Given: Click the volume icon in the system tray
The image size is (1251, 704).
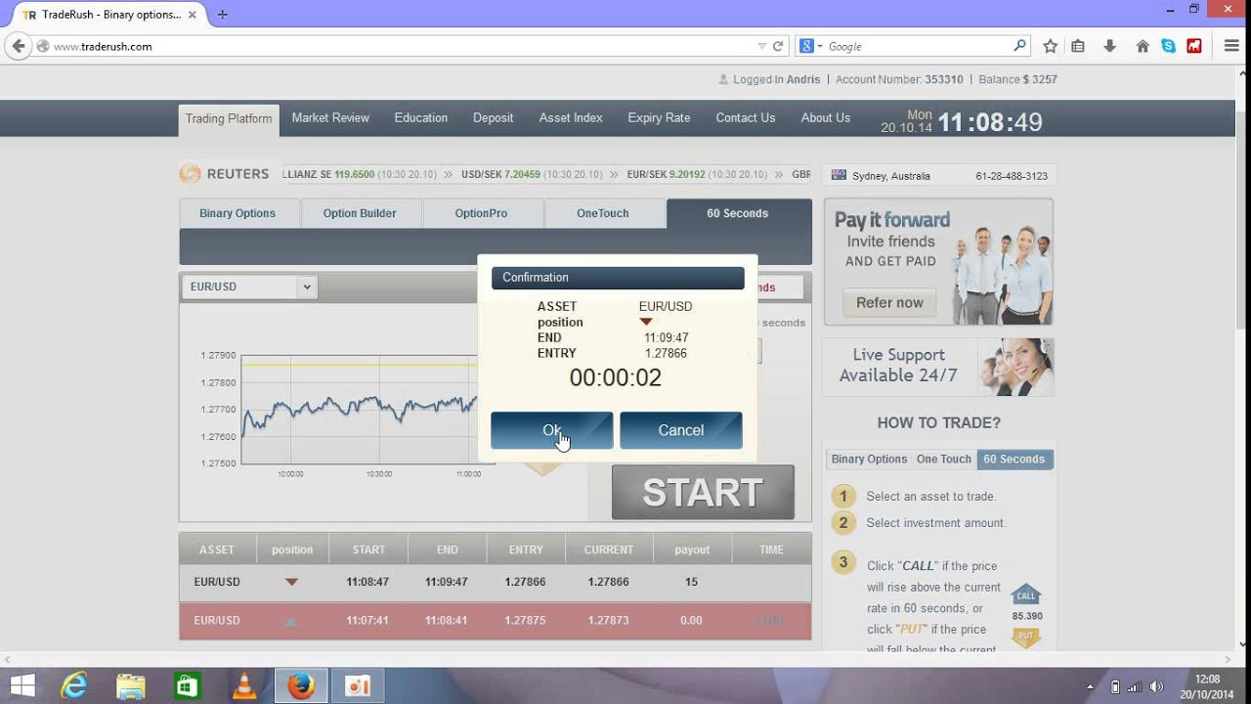Looking at the screenshot, I should click(x=1157, y=686).
